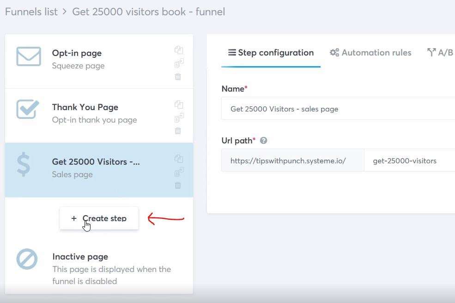
Task: Delete the Opt-in page step
Action: coord(178,77)
